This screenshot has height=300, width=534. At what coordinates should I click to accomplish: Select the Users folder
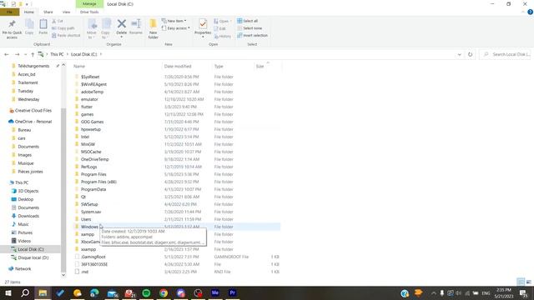[x=86, y=219]
